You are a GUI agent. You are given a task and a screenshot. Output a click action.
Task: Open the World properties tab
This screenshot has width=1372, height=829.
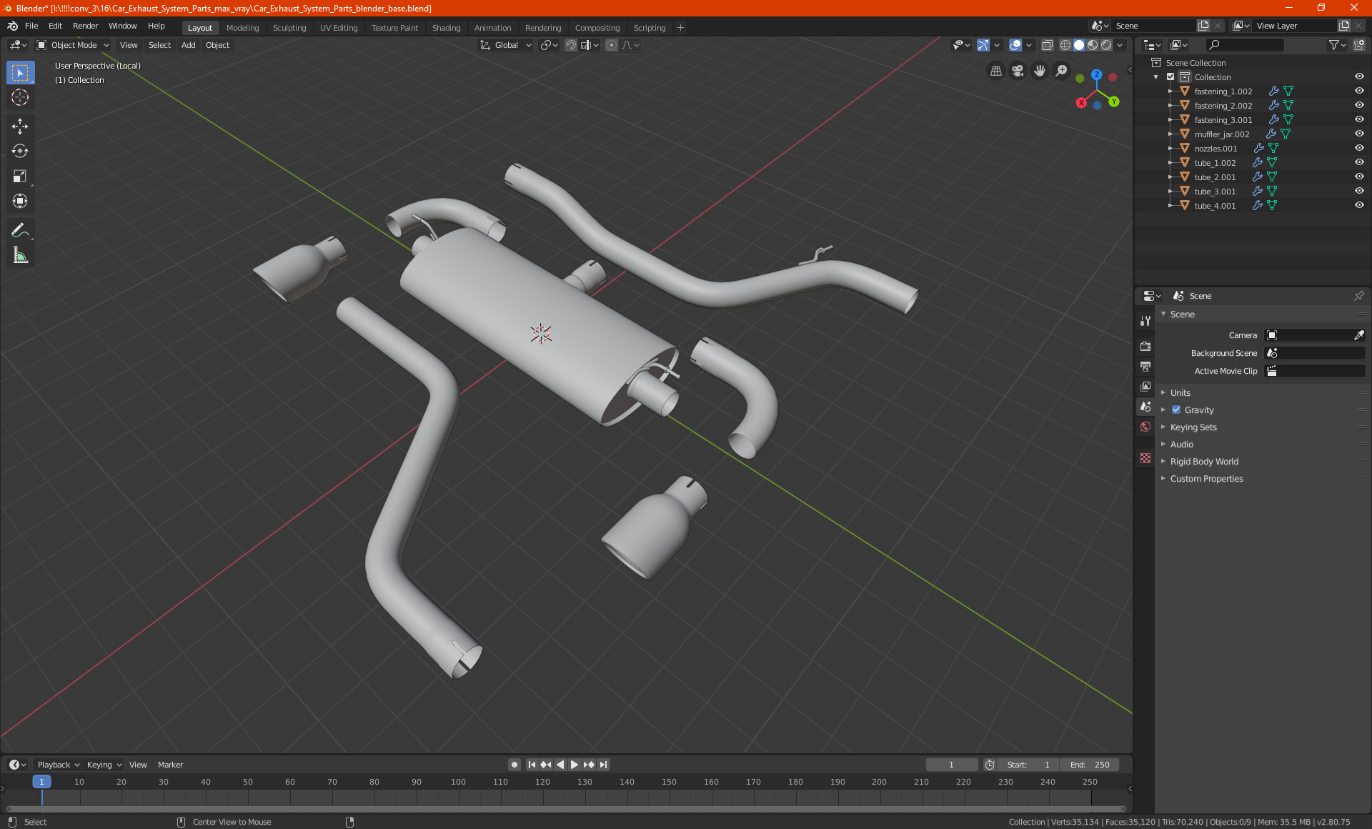pyautogui.click(x=1145, y=427)
